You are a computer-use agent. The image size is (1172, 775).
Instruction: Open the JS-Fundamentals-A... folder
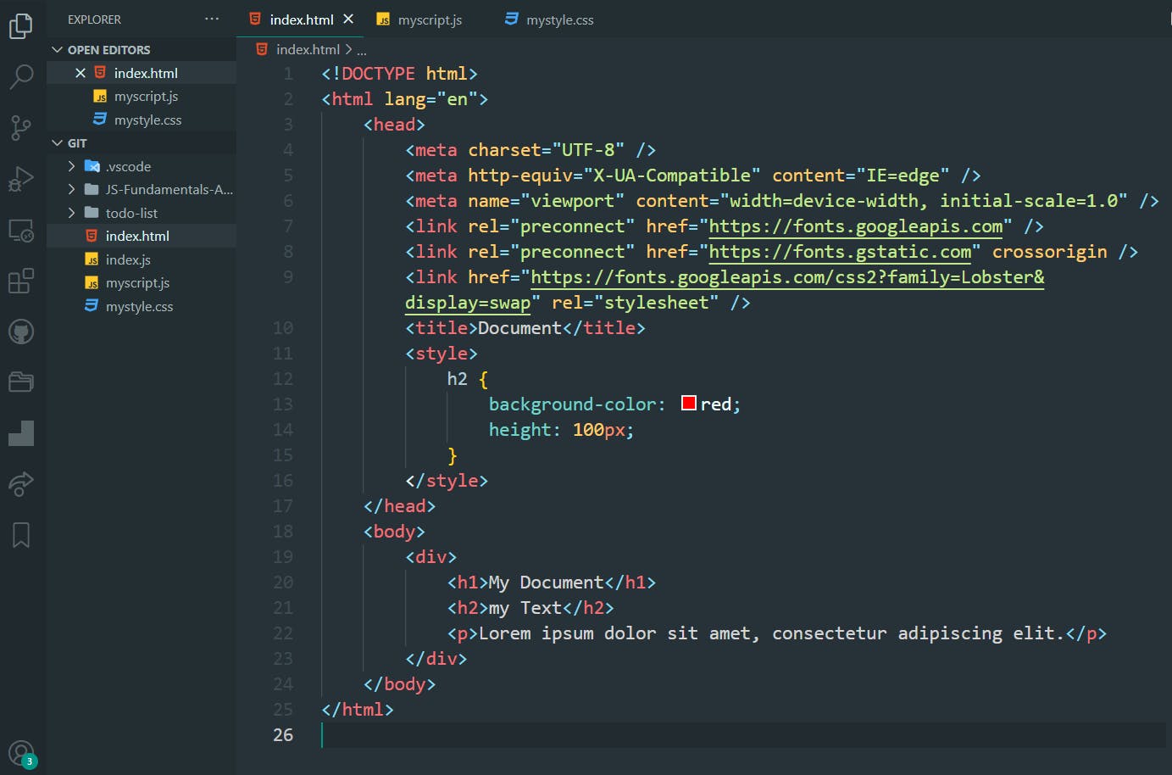pyautogui.click(x=169, y=189)
